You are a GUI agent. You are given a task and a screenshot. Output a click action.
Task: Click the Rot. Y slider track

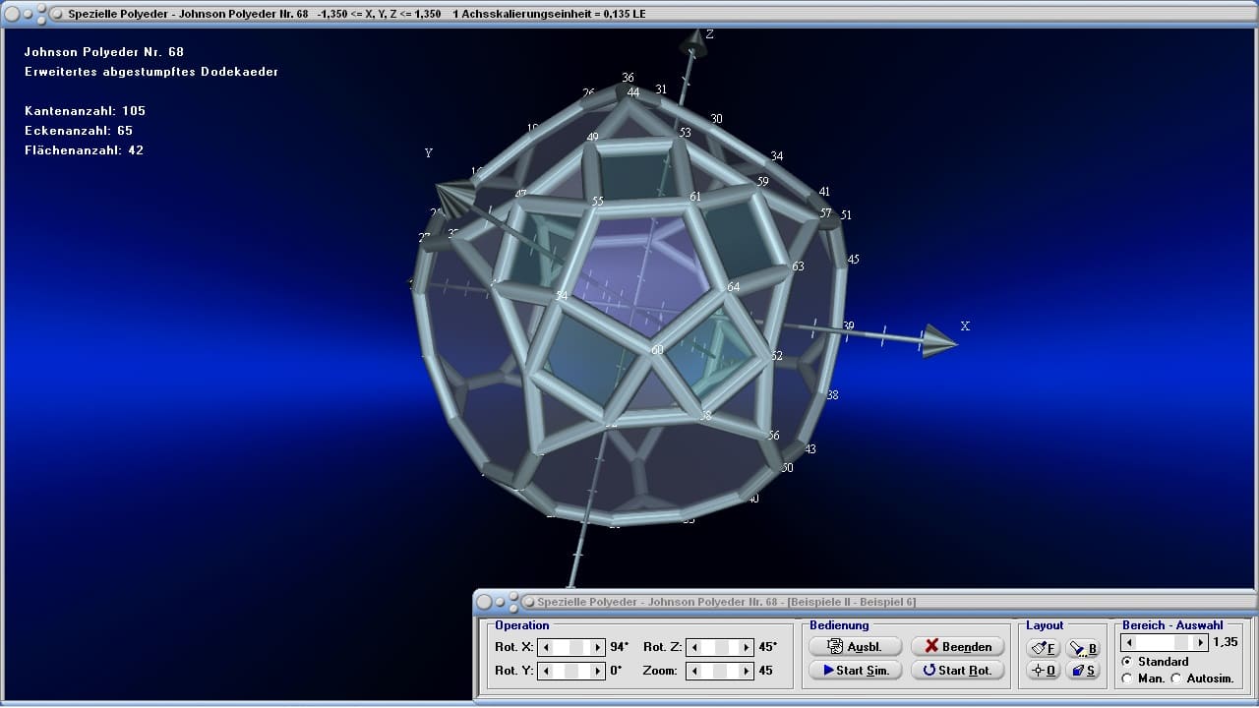(571, 671)
